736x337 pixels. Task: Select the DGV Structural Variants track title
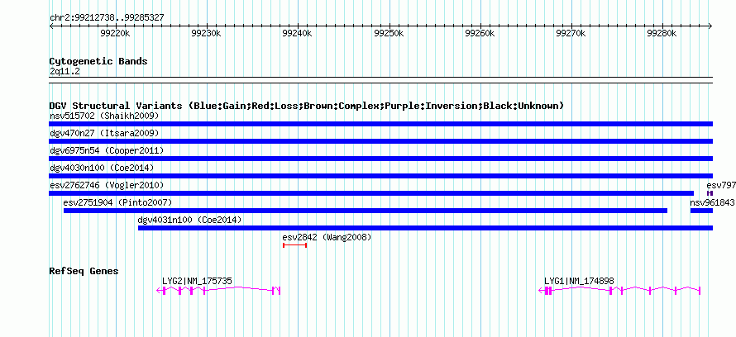307,106
